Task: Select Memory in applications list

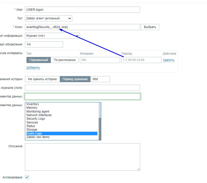Action: (62, 108)
